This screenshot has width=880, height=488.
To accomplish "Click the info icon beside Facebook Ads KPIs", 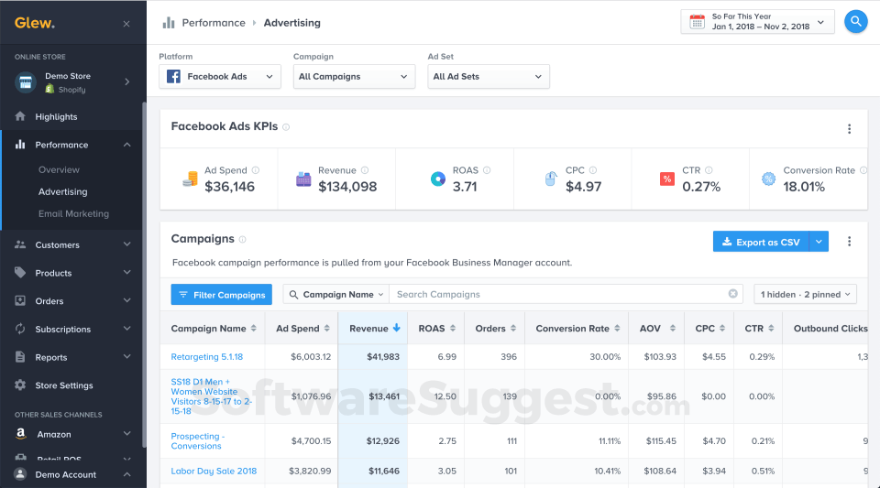I will coord(286,127).
